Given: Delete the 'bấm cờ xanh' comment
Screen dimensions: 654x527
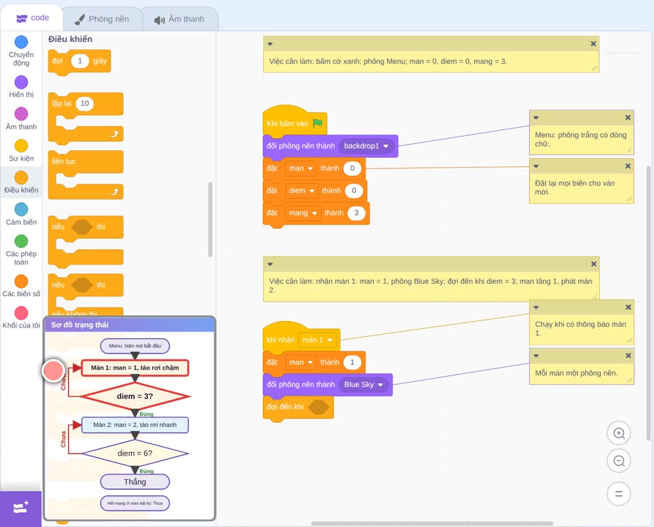Looking at the screenshot, I should pos(593,44).
